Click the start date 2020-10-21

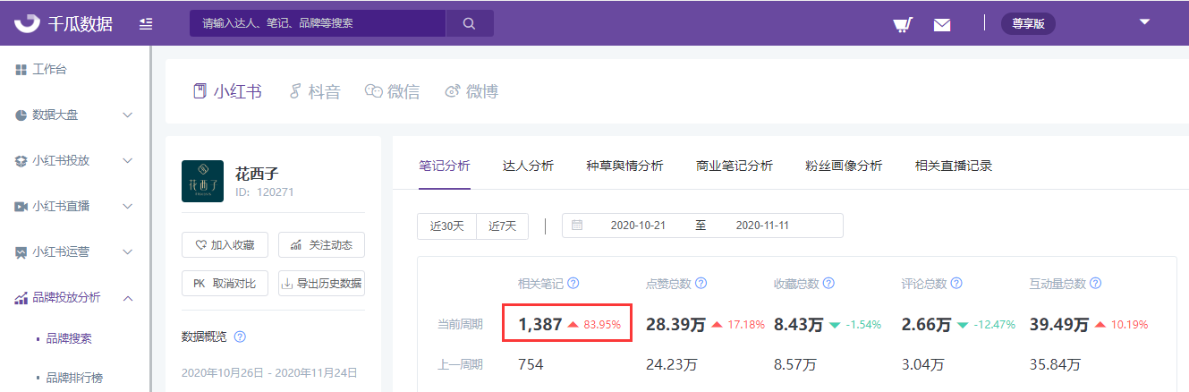coord(639,226)
